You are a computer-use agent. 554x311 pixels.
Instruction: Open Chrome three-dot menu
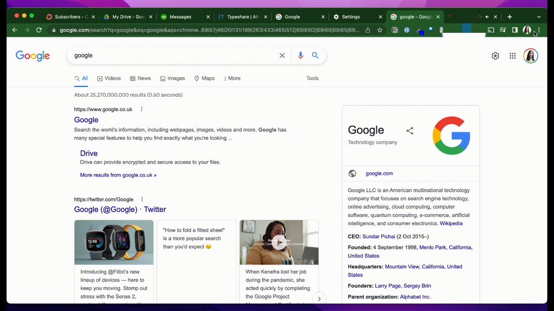pos(539,30)
